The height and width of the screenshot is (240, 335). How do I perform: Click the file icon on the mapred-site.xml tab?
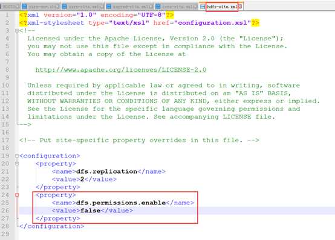tap(109, 7)
